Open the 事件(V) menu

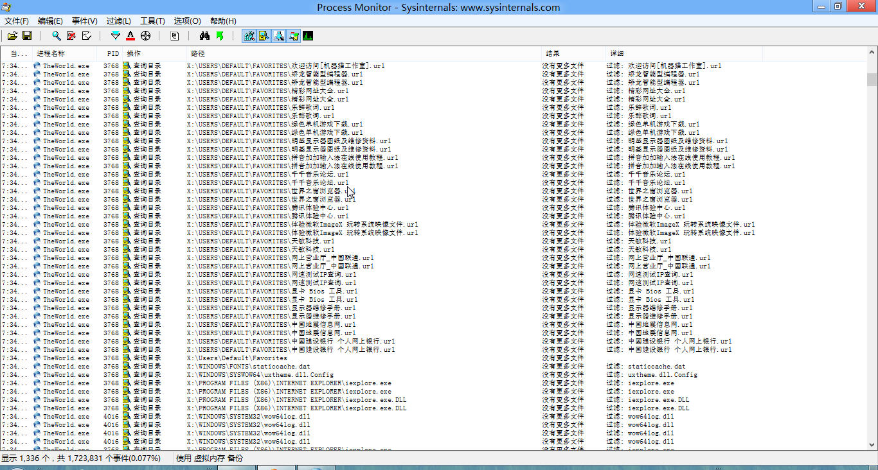[x=85, y=21]
